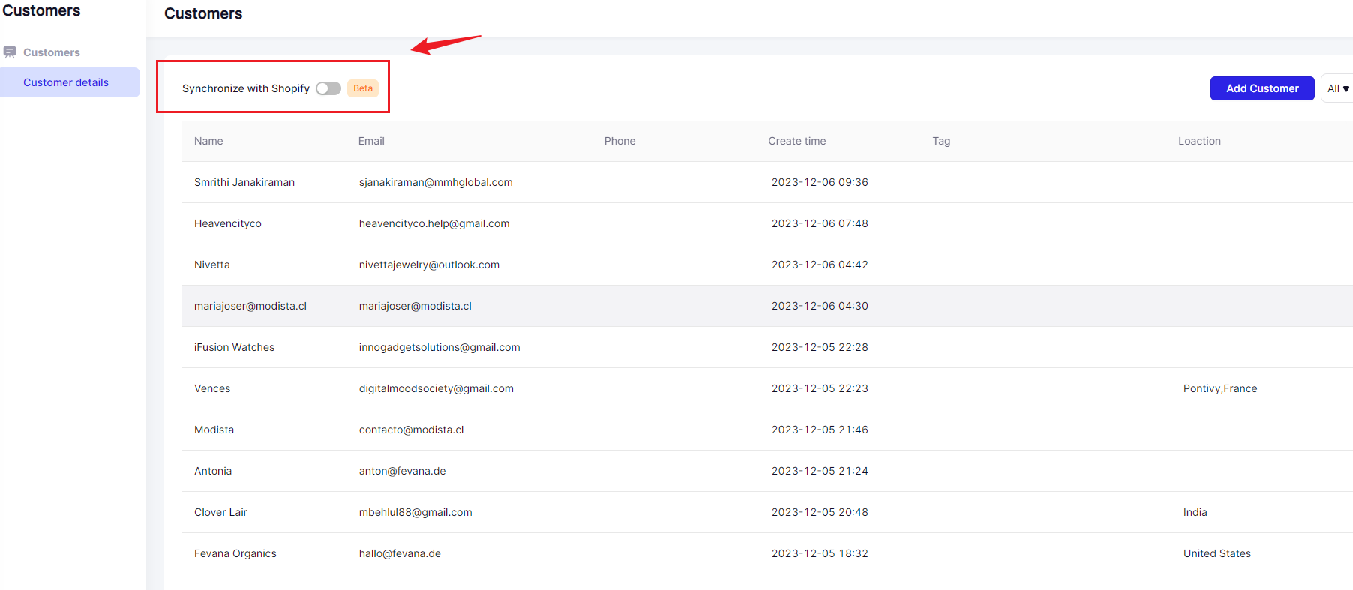Image resolution: width=1353 pixels, height=590 pixels.
Task: Select Customers section in sidebar
Action: pyautogui.click(x=51, y=52)
